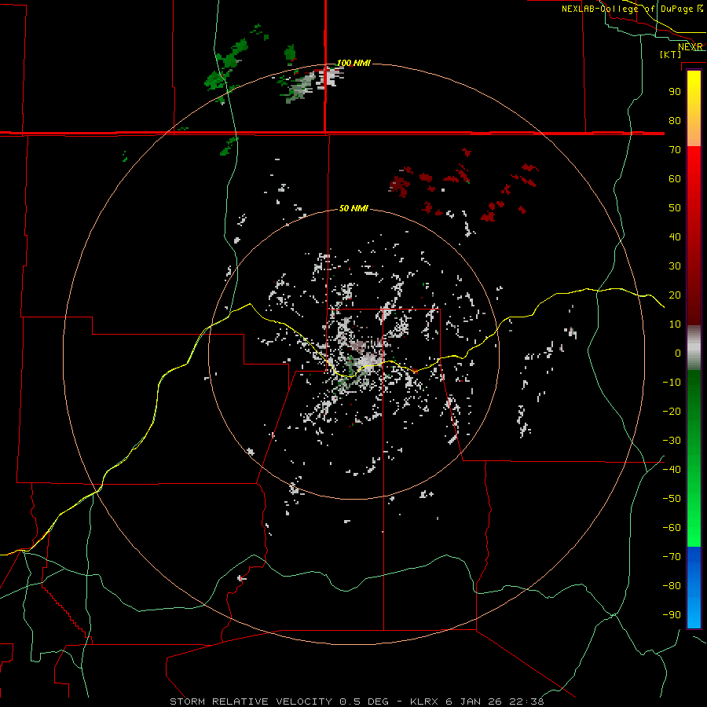Click the positive "70" scale value
The image size is (707, 707).
(x=675, y=150)
